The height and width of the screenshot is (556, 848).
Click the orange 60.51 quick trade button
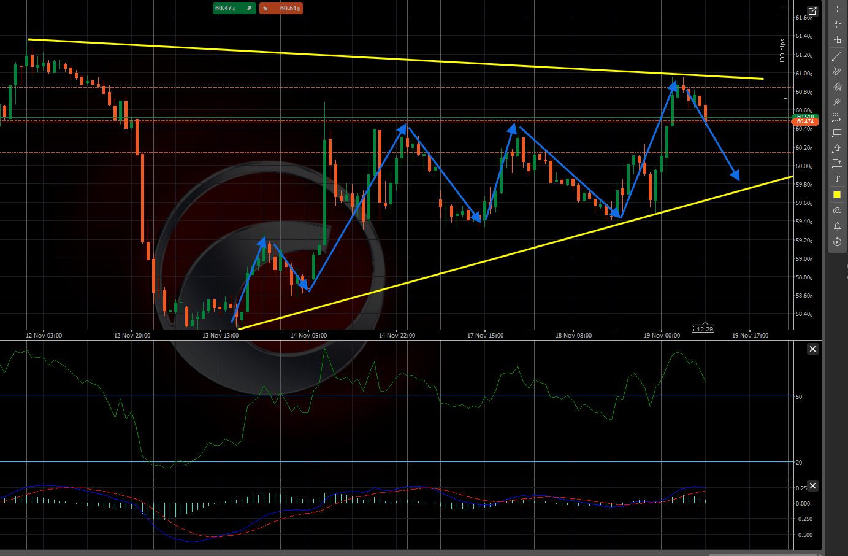(281, 8)
